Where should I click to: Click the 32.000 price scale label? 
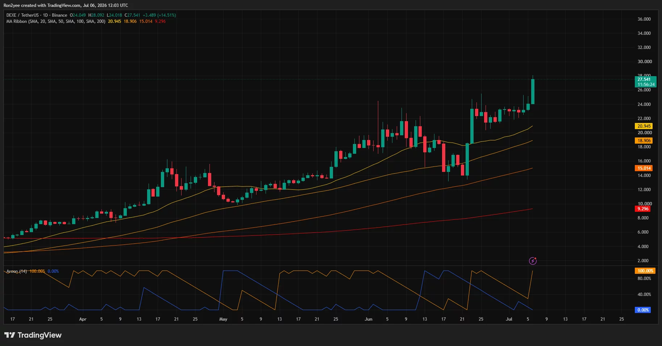644,48
